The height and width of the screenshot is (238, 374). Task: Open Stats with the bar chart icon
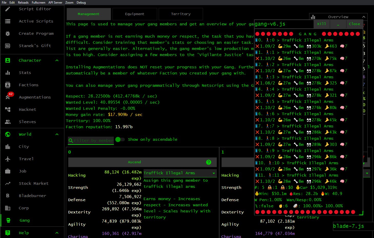[x=8, y=73]
